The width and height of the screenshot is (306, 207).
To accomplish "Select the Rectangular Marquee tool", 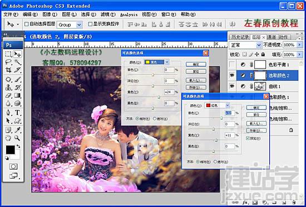I will pos(8,54).
